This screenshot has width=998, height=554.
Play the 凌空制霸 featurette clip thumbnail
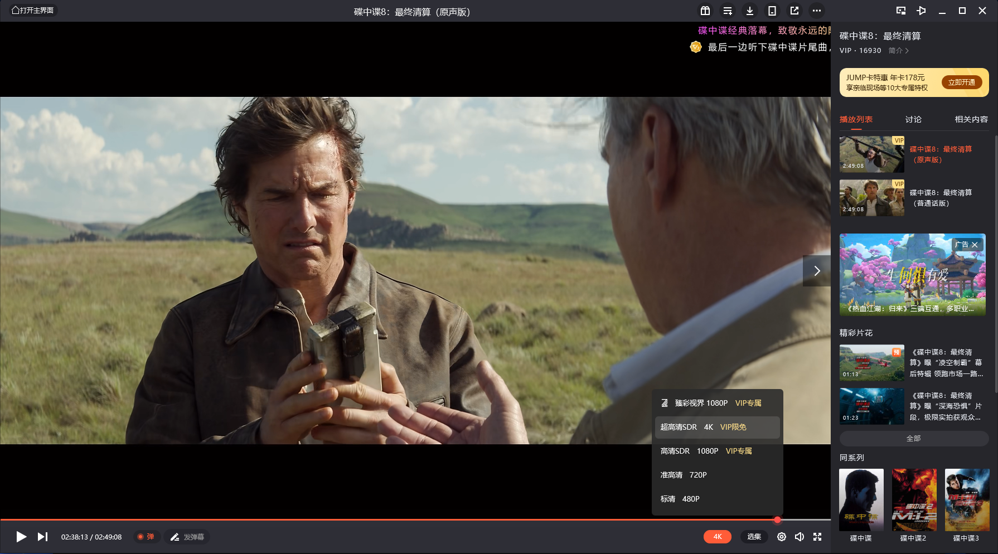(x=872, y=363)
